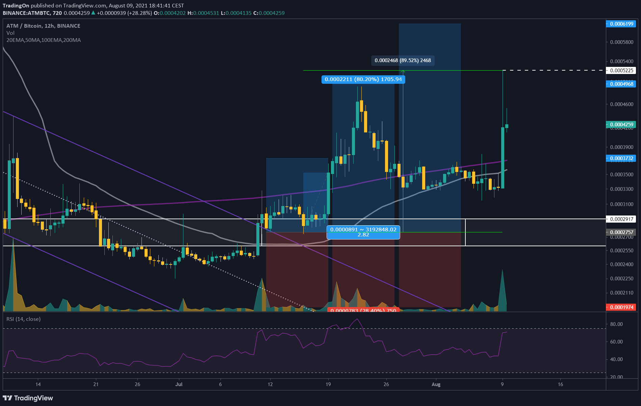Click the 0.0003500 price axis tick
The height and width of the screenshot is (406, 641).
click(x=621, y=175)
